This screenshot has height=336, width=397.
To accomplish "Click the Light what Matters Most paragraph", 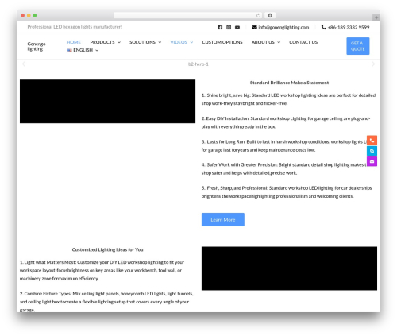I will [x=102, y=270].
